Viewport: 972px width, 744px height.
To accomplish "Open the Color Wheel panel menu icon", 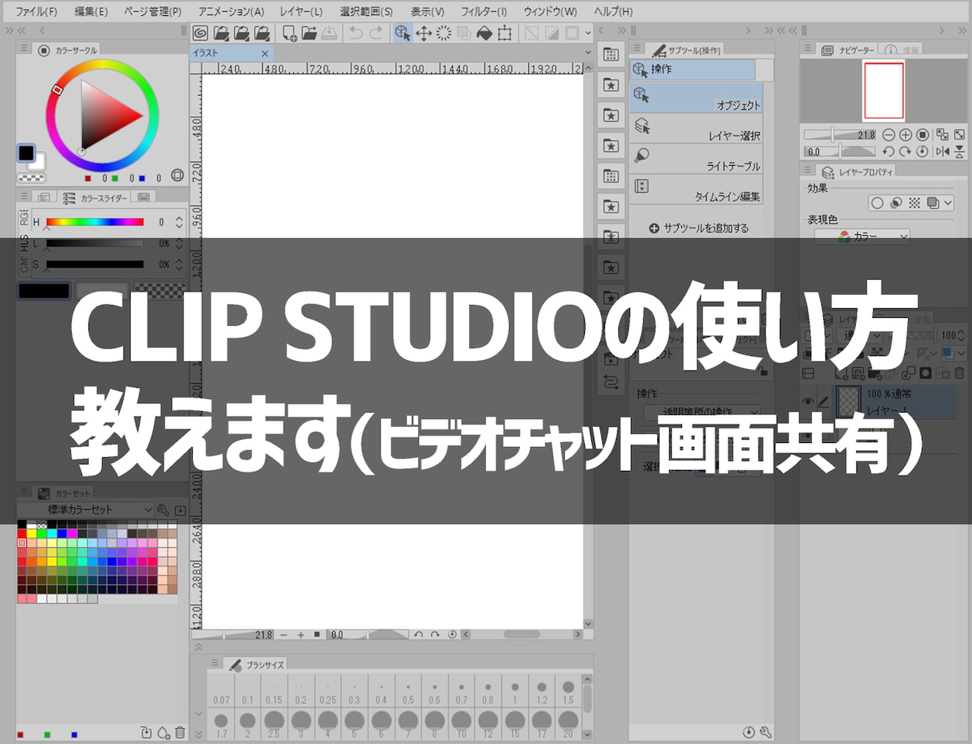I will (24, 49).
